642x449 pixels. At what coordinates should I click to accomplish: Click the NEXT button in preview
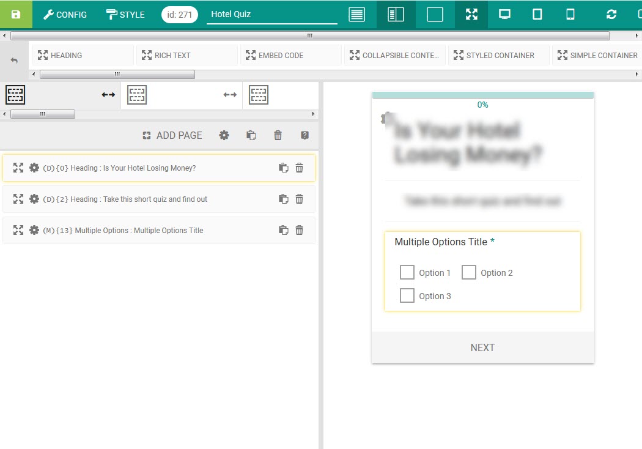click(483, 347)
